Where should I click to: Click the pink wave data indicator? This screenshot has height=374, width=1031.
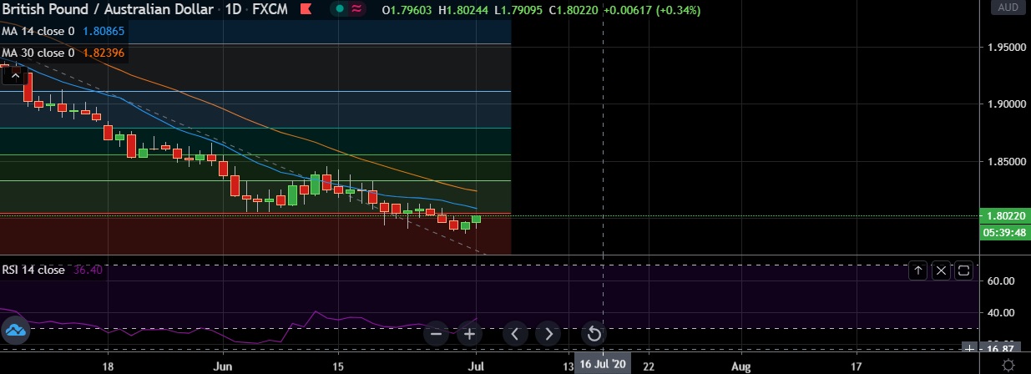tap(357, 10)
